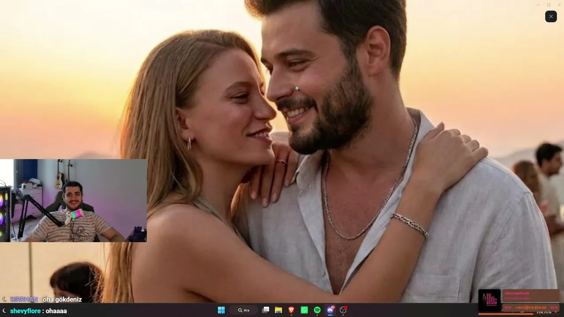
Task: Minimize the window using the top-right control
Action: point(538,4)
